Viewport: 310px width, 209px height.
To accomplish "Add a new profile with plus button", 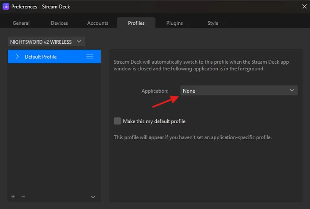I will tap(13, 197).
